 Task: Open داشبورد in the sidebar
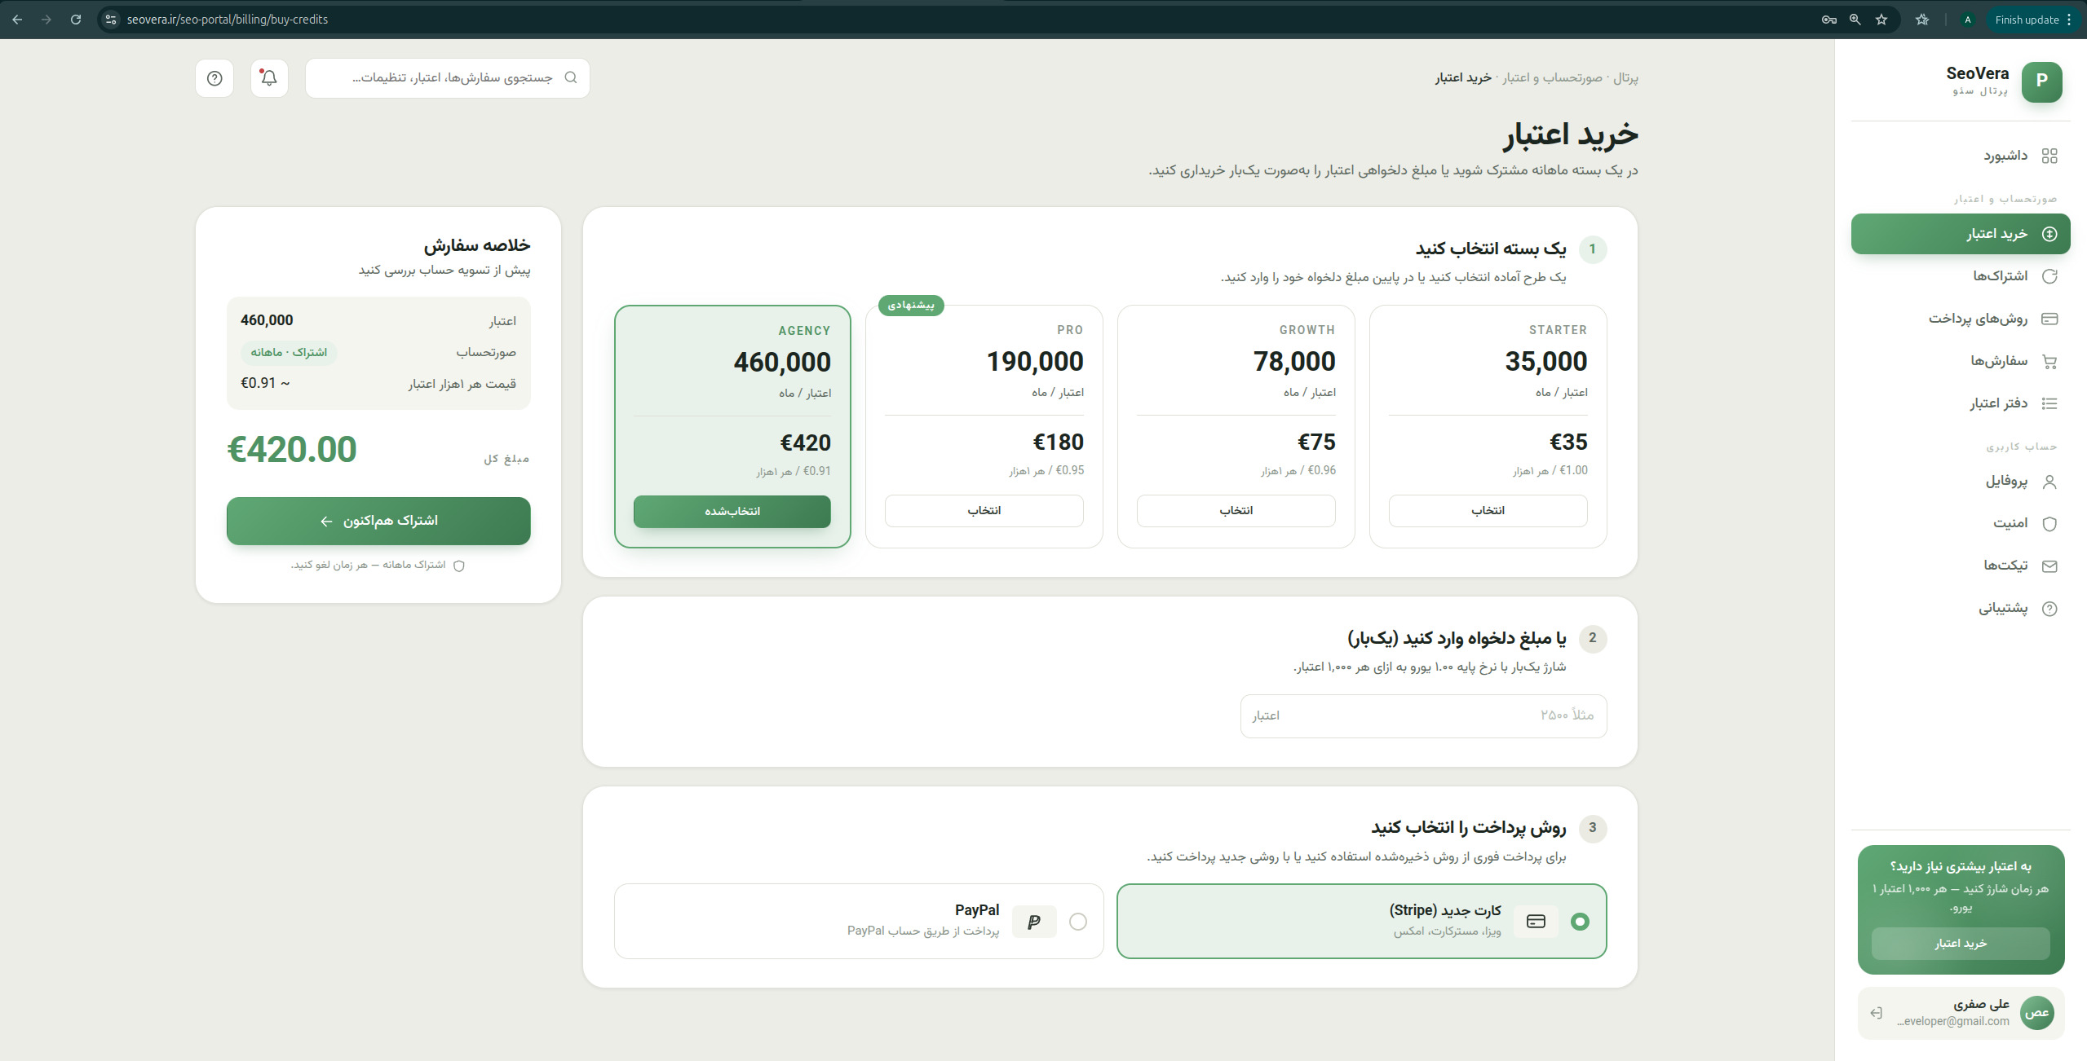pos(1961,156)
